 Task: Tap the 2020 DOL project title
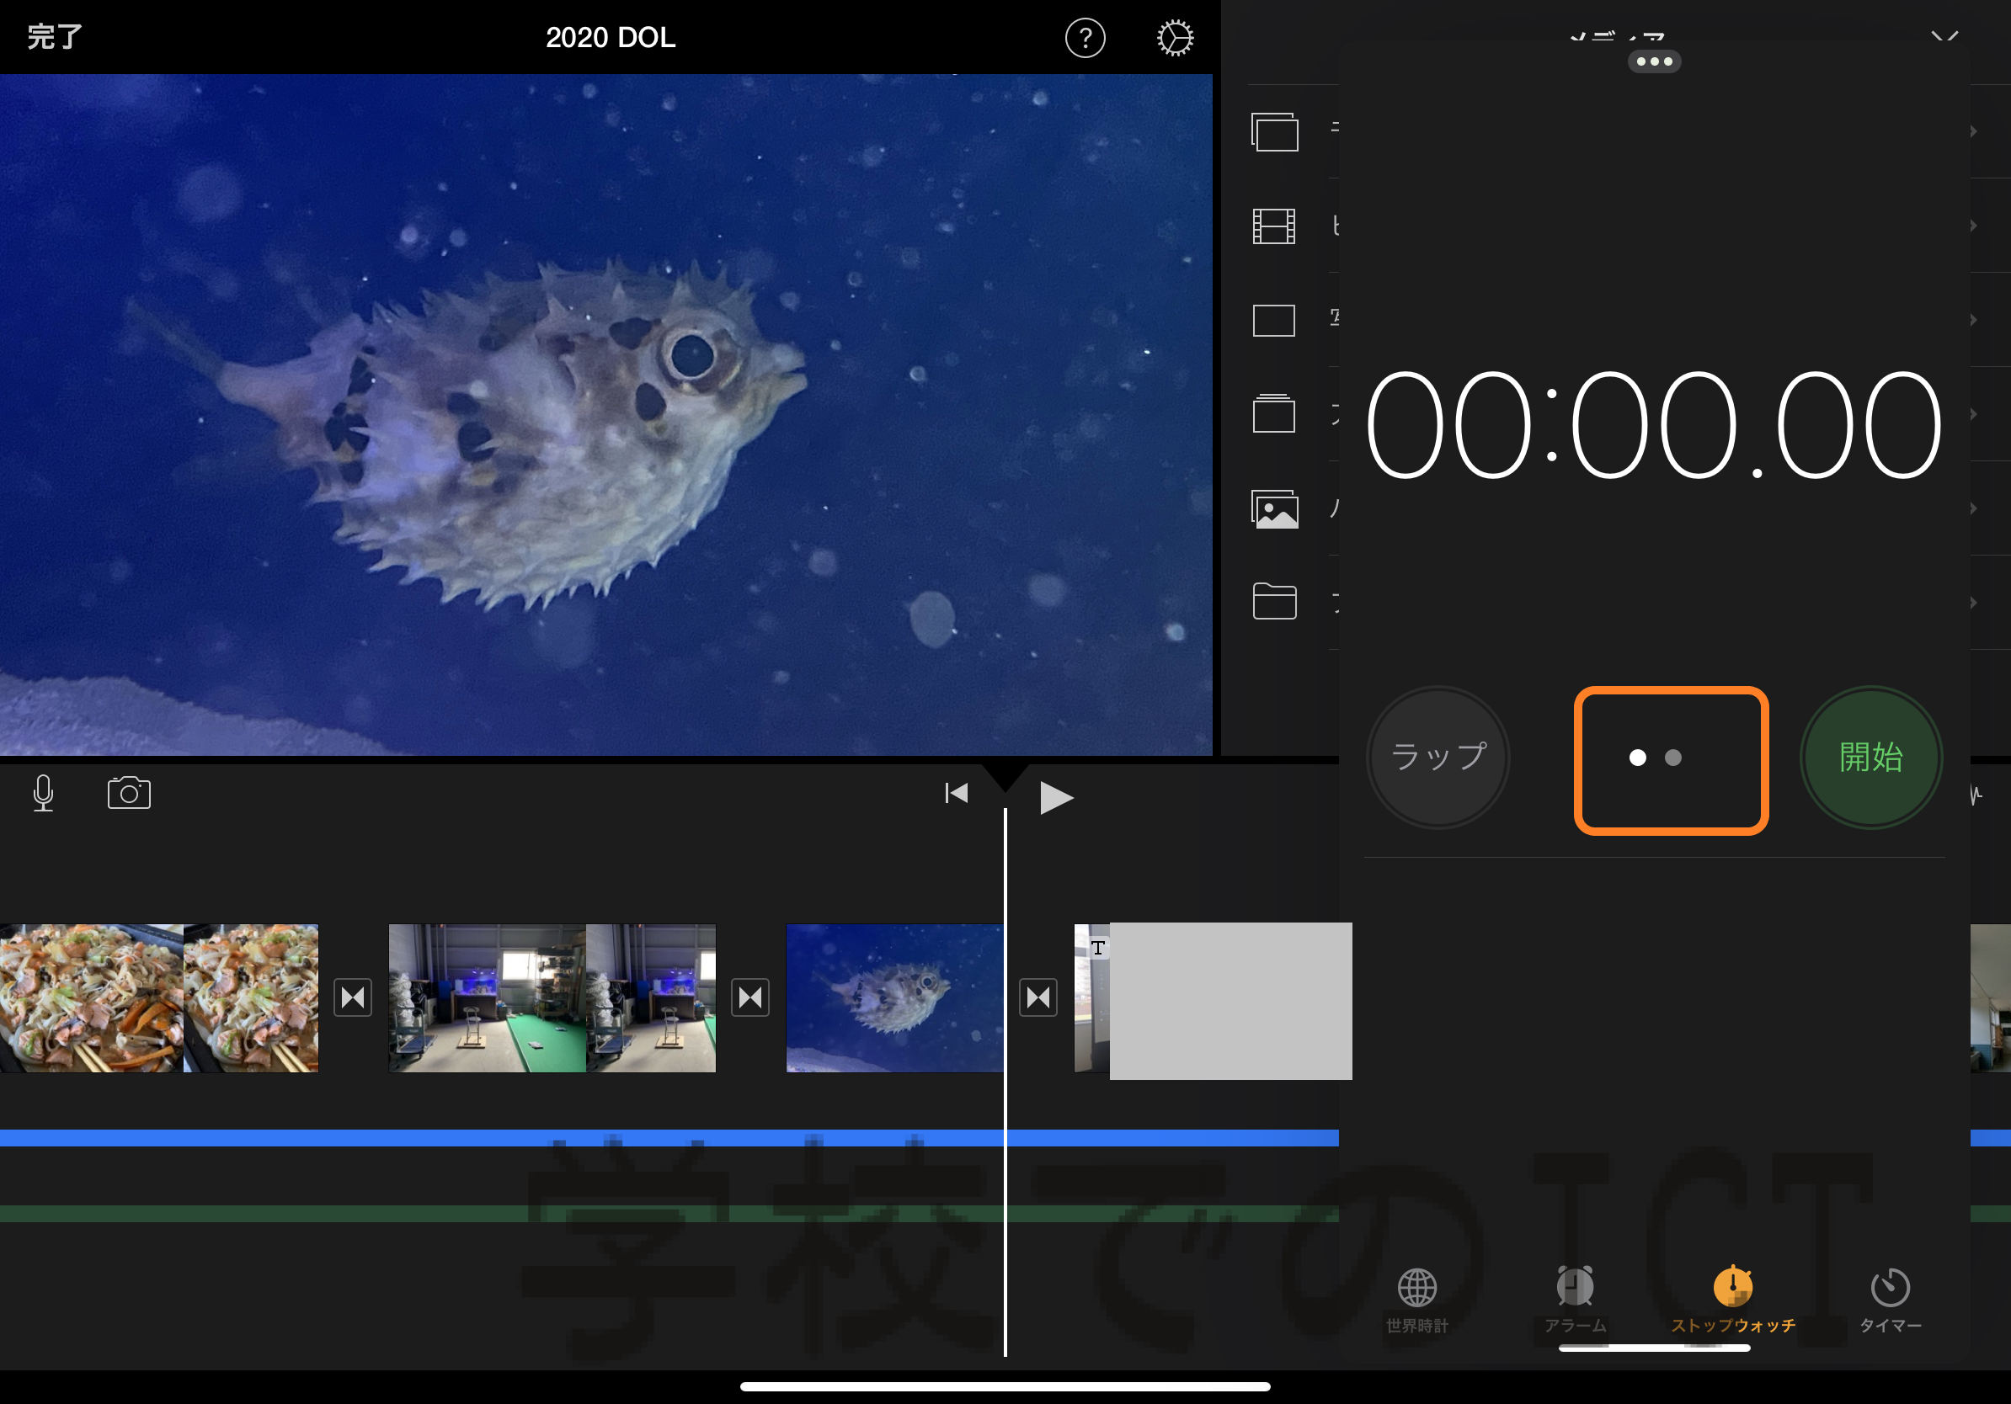tap(611, 38)
